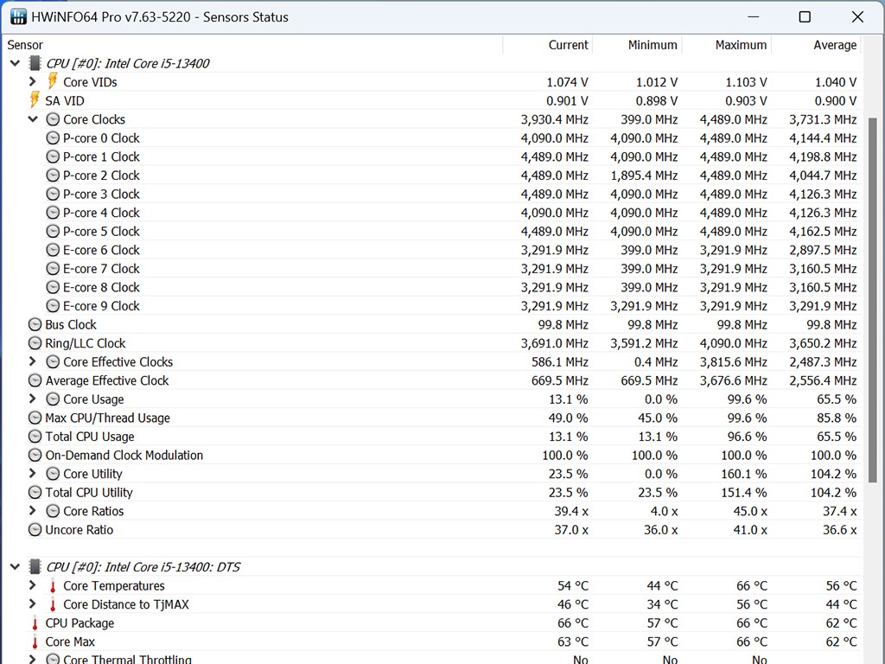The height and width of the screenshot is (664, 885).
Task: Click the thermometer icon beside CPU Package
Action: 35,623
